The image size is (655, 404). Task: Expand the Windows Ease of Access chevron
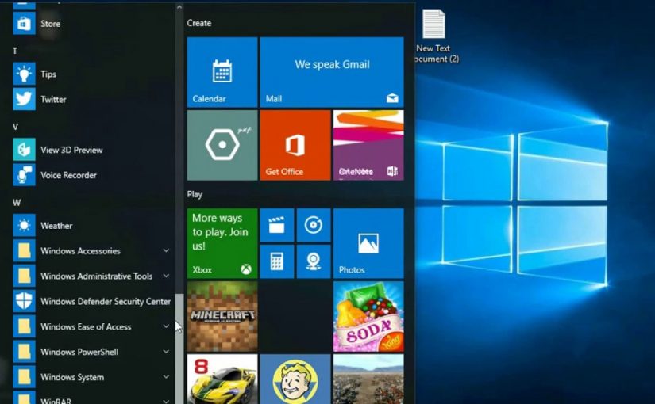[166, 326]
